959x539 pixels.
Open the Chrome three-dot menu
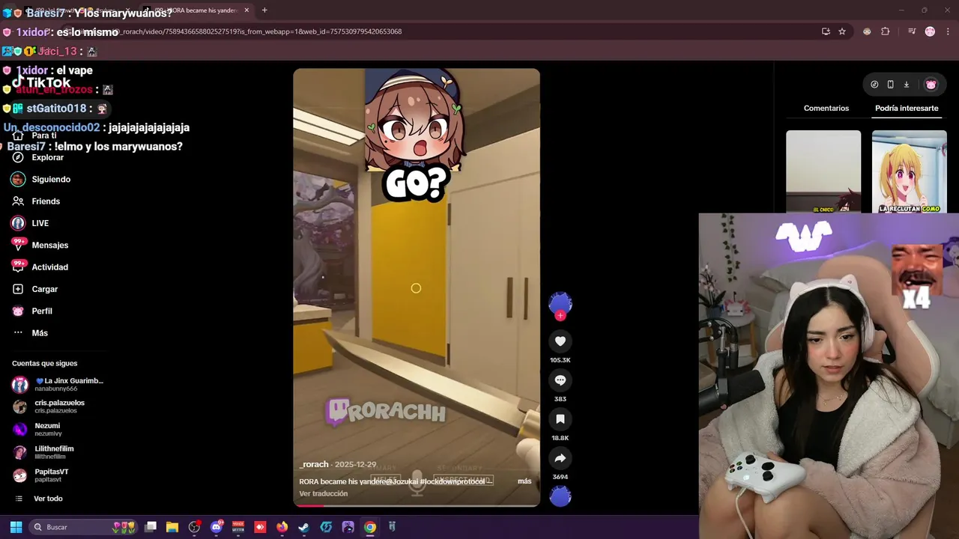coord(946,31)
